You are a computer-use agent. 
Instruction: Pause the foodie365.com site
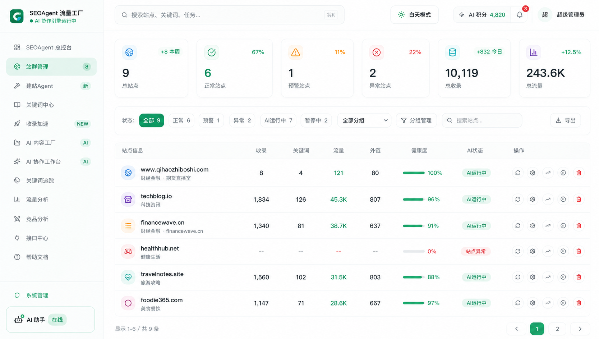[563, 303]
